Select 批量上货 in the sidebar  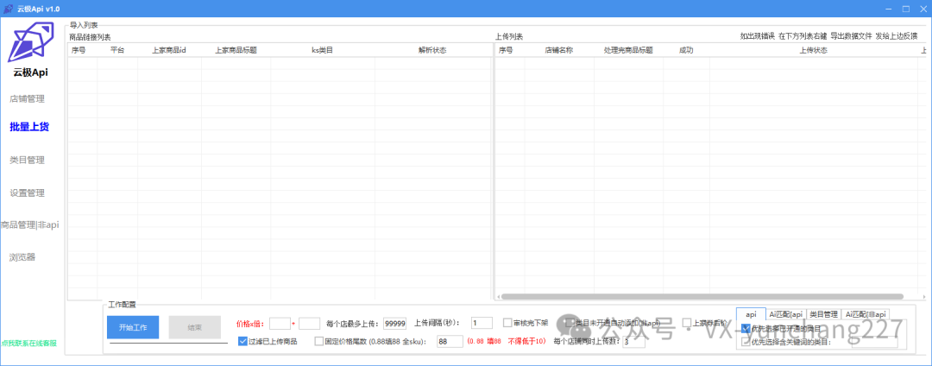[29, 127]
